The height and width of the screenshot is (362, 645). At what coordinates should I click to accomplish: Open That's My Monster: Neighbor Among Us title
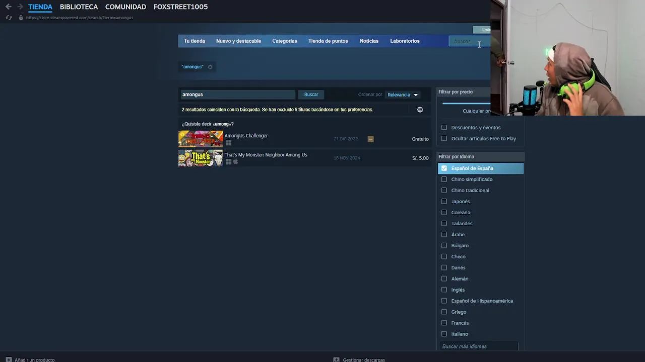(266, 155)
